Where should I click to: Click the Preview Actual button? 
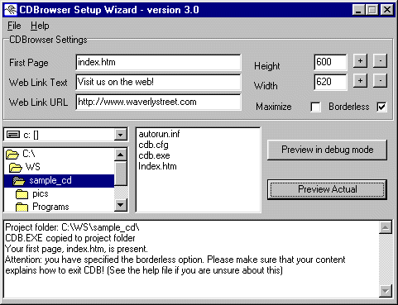pyautogui.click(x=328, y=189)
